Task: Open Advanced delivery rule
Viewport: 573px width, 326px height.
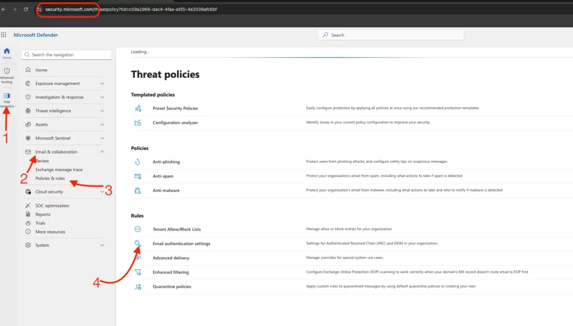Action: point(171,258)
